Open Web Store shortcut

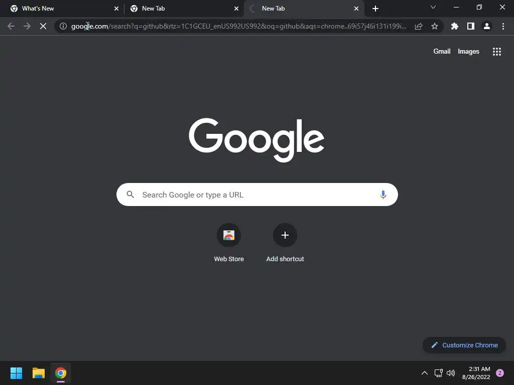229,243
